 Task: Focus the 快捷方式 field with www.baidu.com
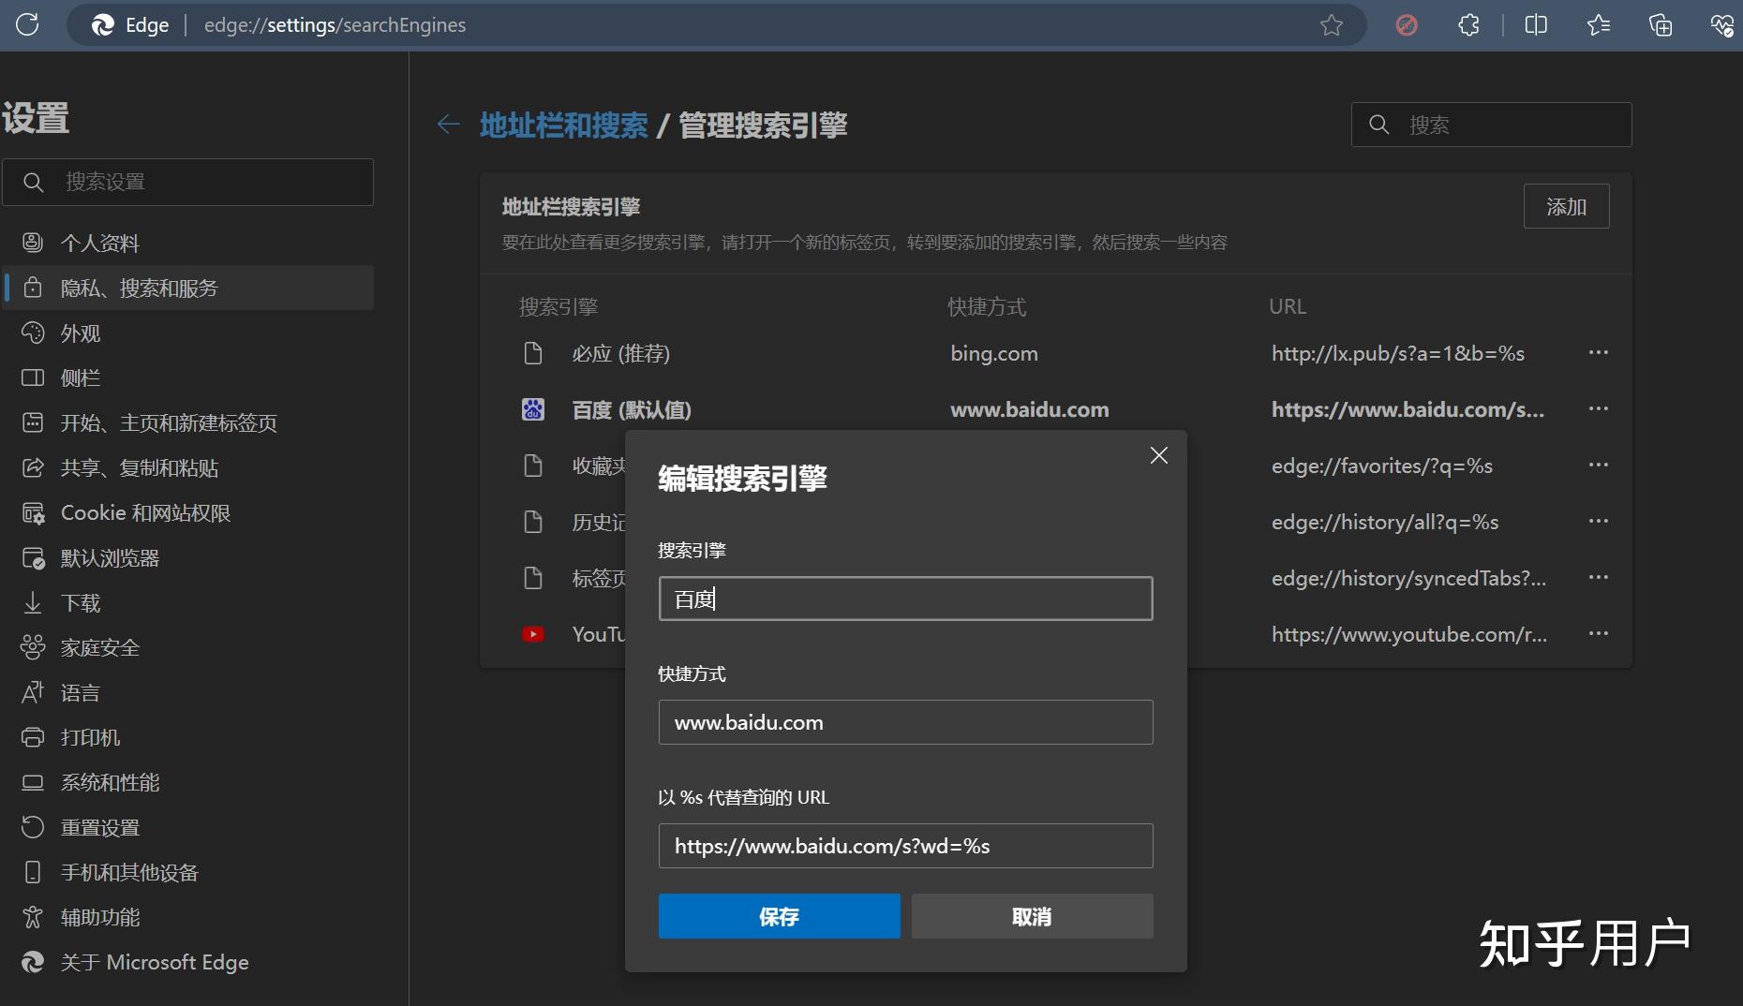point(905,722)
